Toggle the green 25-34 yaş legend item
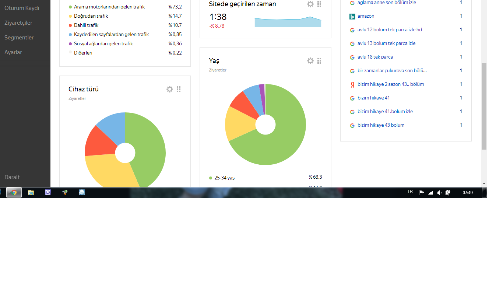 coord(222,178)
